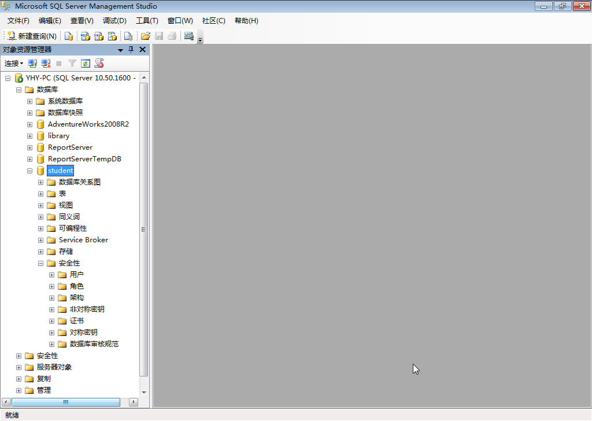Open the 文件(F) menu
This screenshot has height=421, width=592.
[18, 21]
